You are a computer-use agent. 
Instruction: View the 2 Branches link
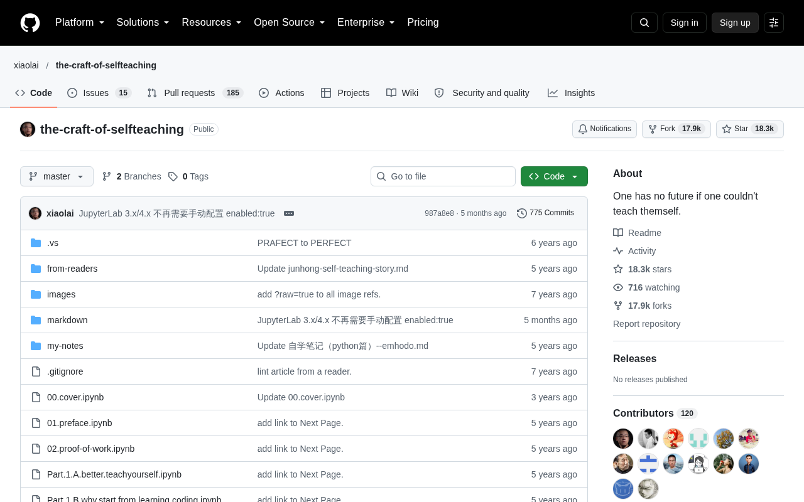pos(132,176)
